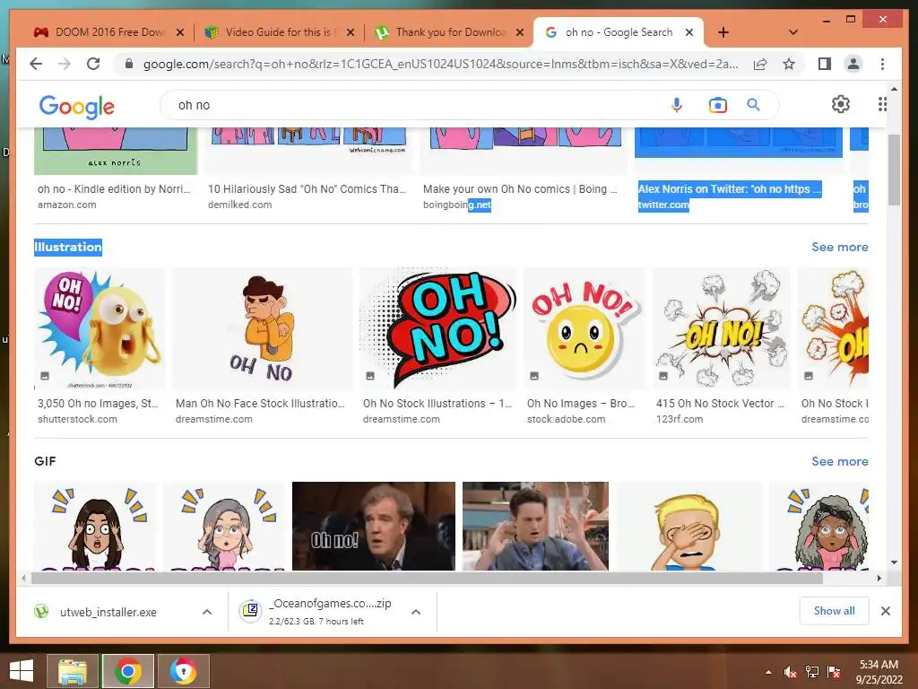
Task: Expand options for utweb_installer.exe download
Action: 207,612
